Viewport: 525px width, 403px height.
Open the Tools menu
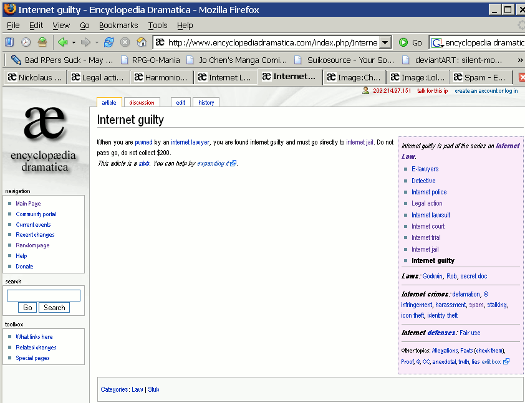click(158, 26)
